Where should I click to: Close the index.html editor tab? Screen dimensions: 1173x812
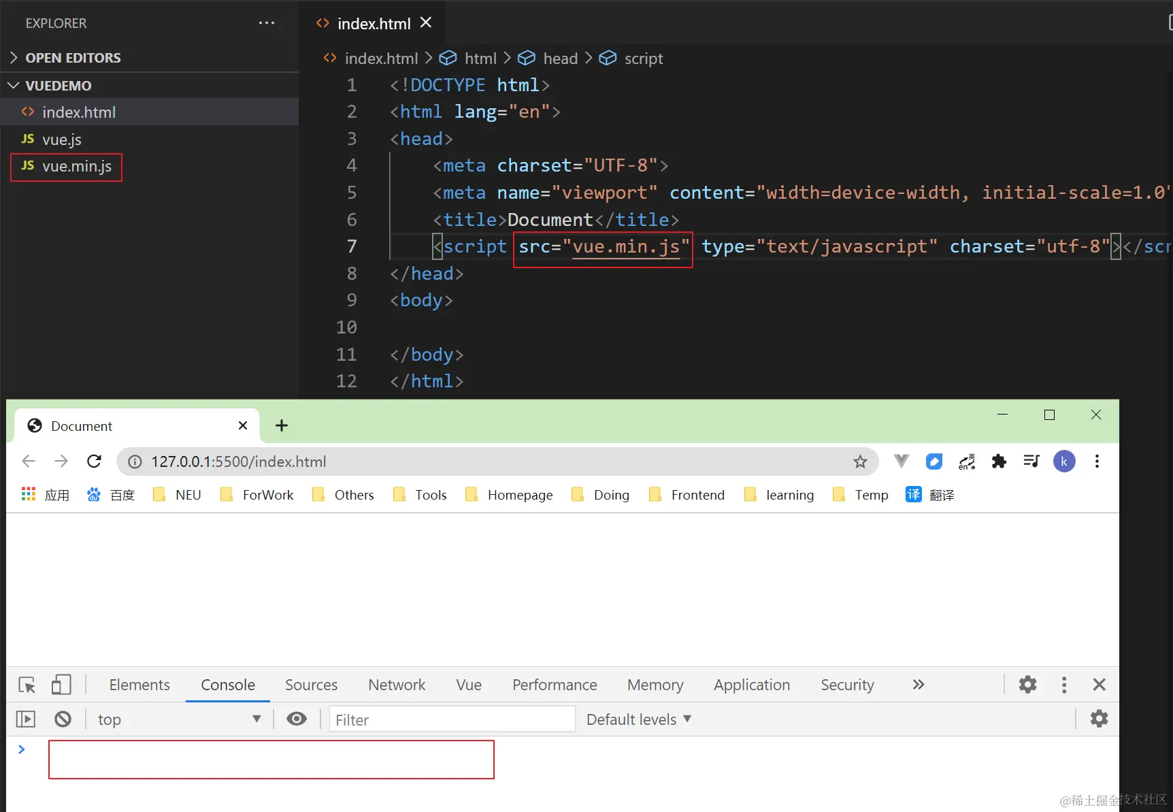point(427,23)
